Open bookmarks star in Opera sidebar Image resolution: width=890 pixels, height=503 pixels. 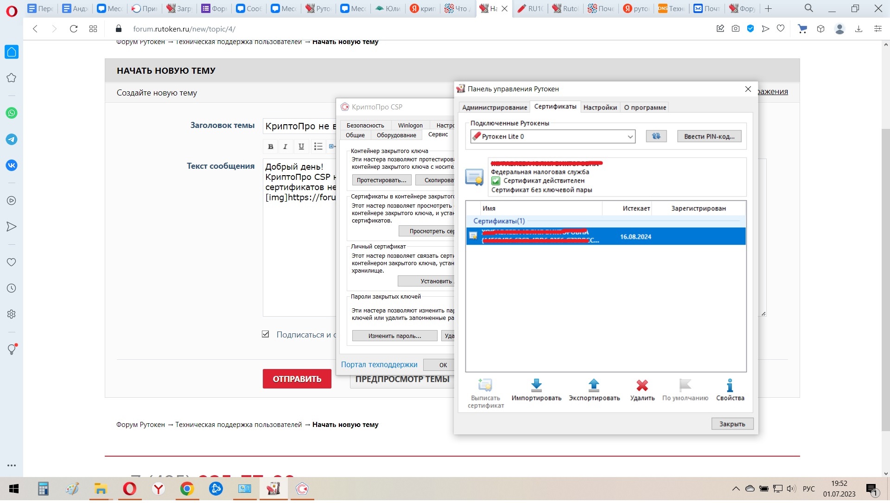tap(12, 78)
